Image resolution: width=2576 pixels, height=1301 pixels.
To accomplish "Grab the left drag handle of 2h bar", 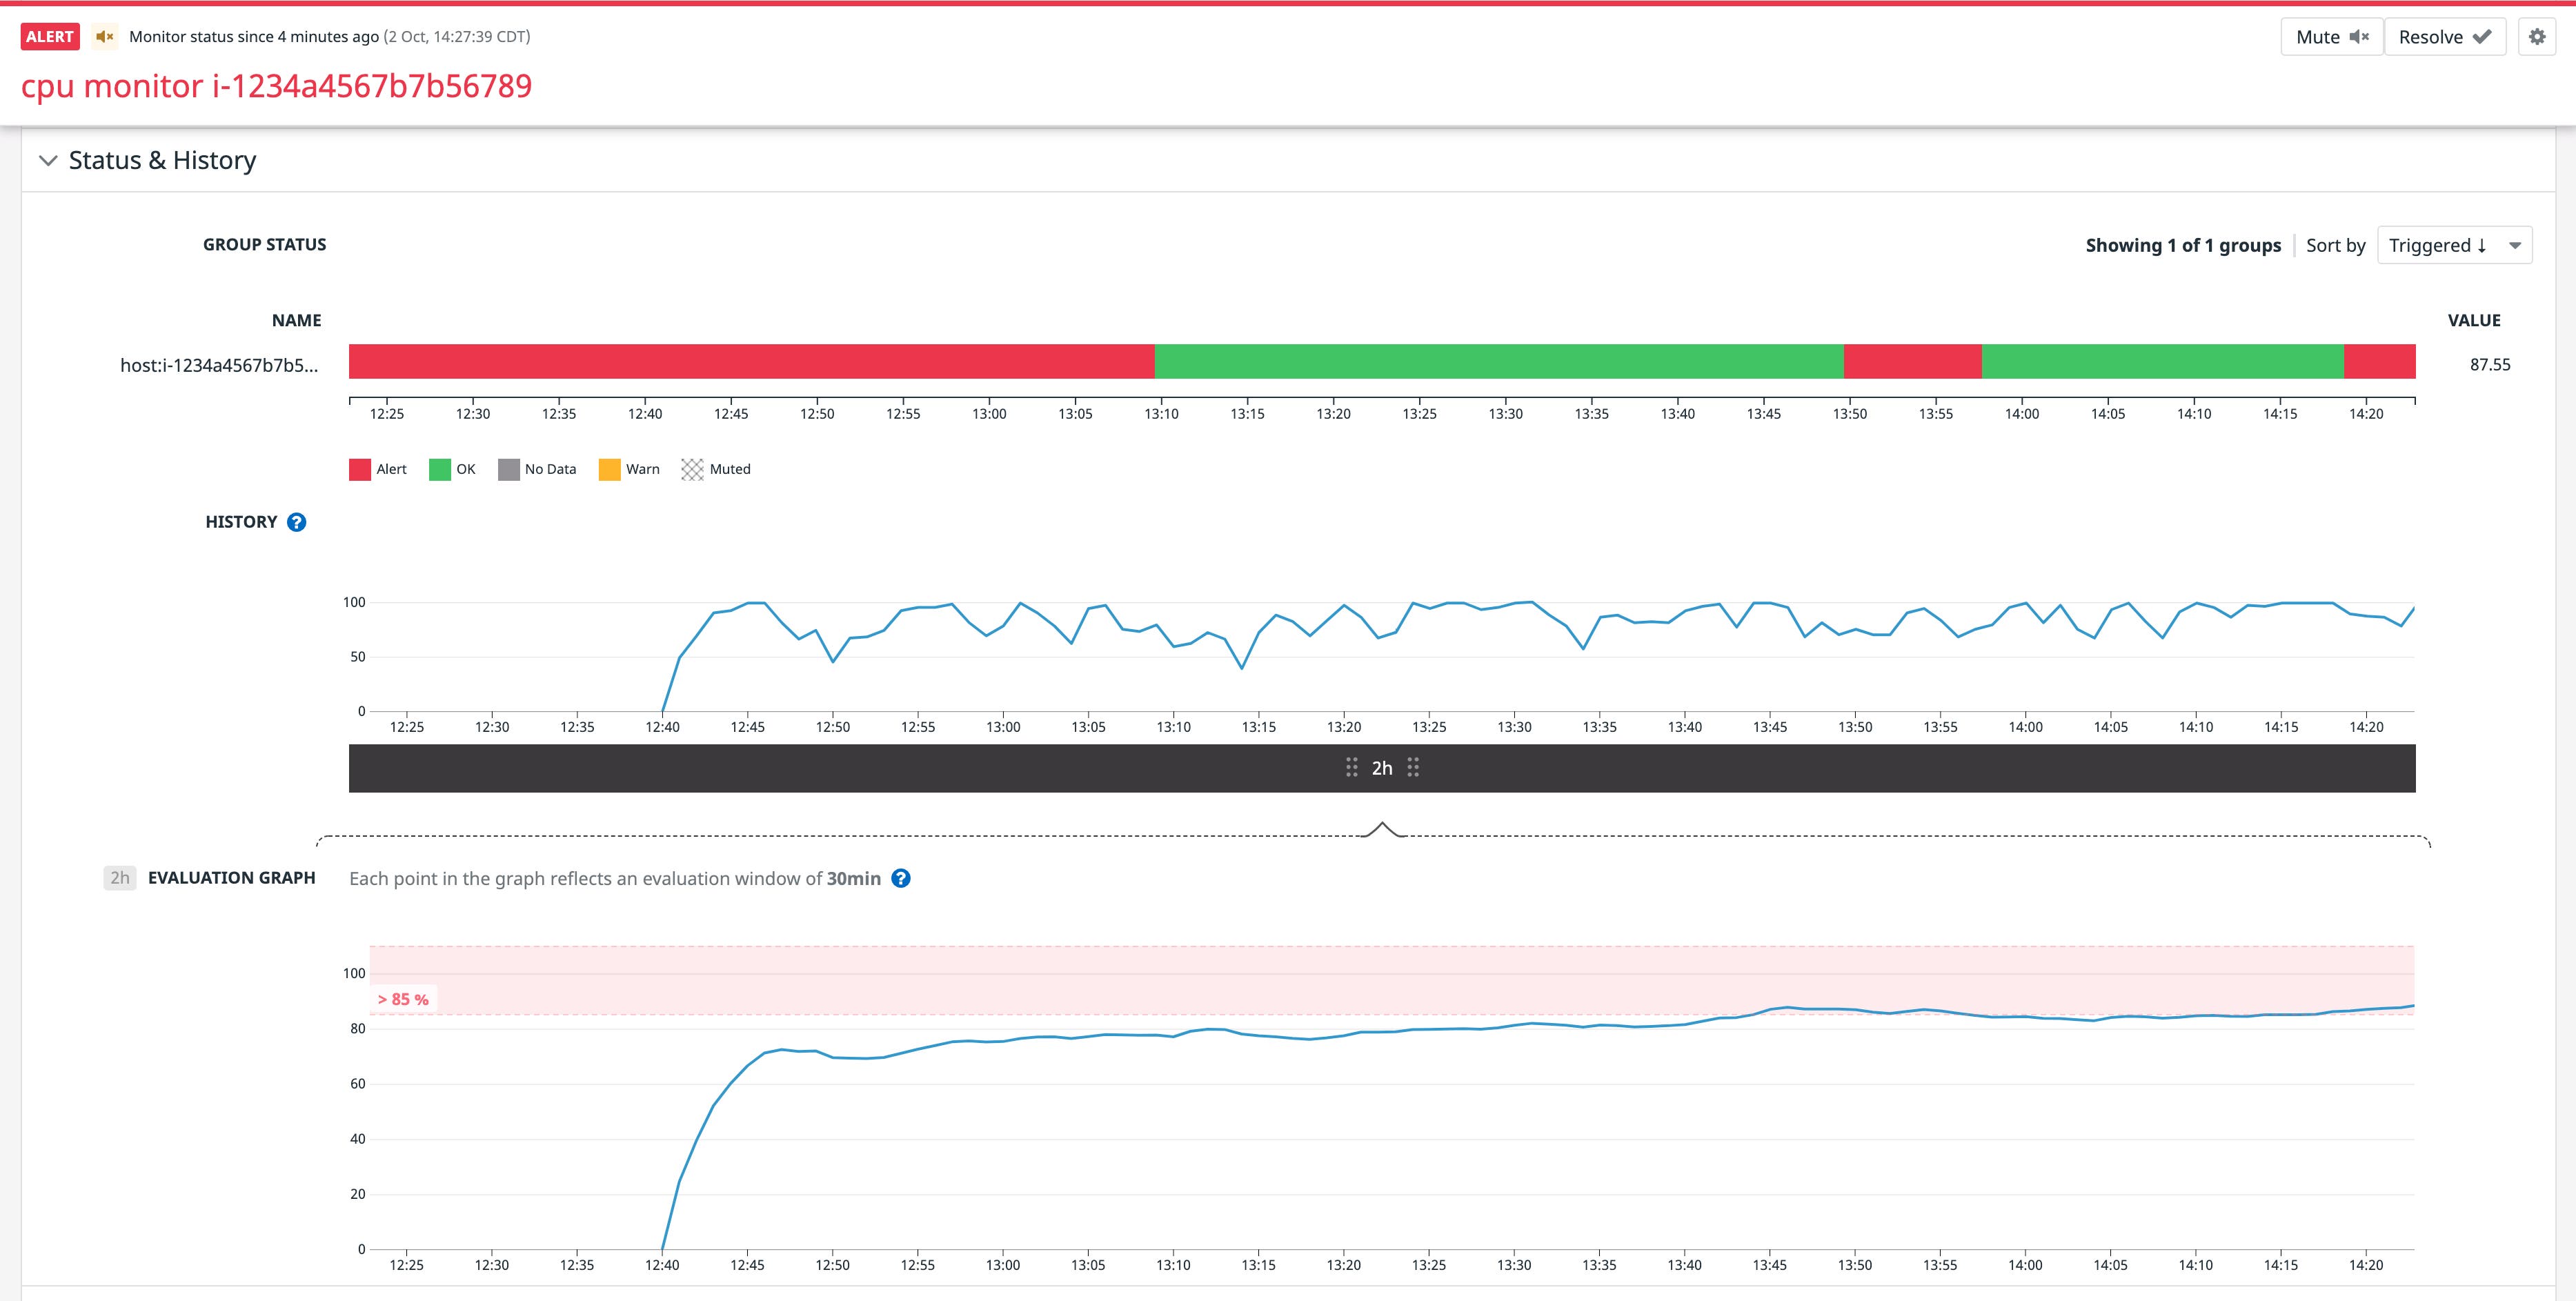I will pos(1351,768).
